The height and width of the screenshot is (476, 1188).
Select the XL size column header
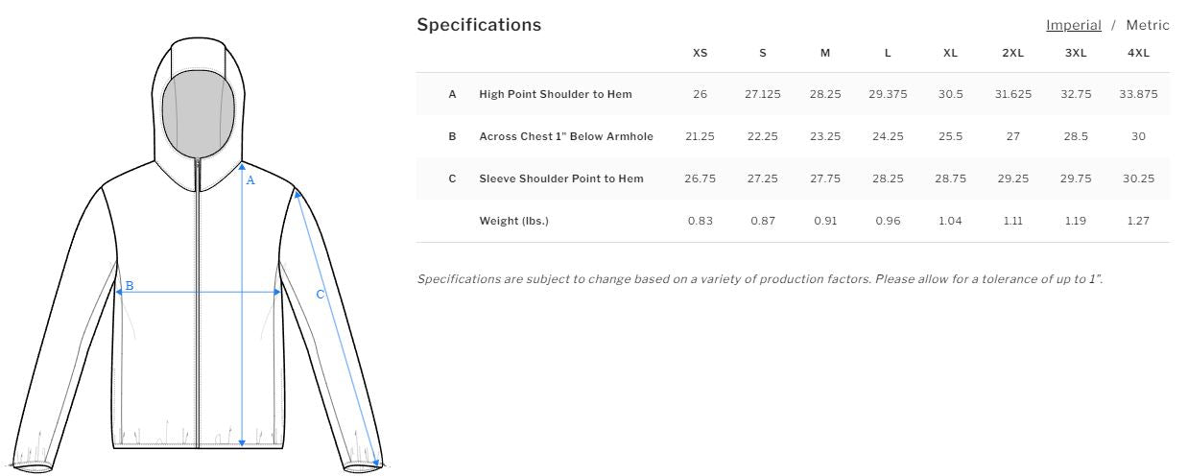tap(950, 53)
